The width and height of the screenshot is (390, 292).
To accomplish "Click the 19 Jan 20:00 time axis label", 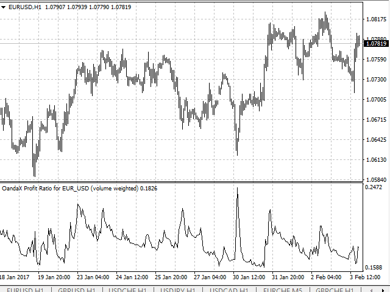I will click(54, 277).
